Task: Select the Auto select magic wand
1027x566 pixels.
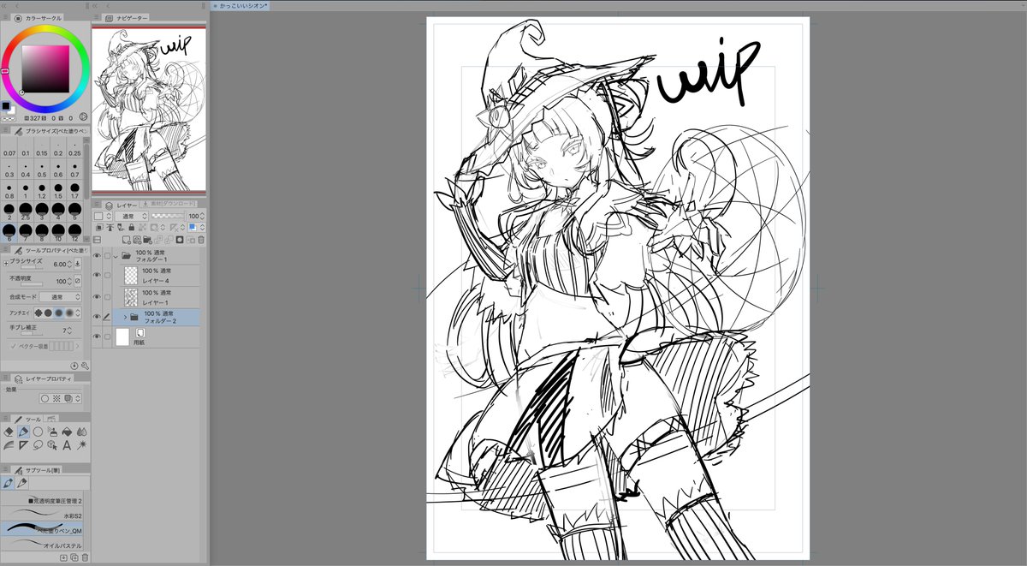Action: click(82, 445)
